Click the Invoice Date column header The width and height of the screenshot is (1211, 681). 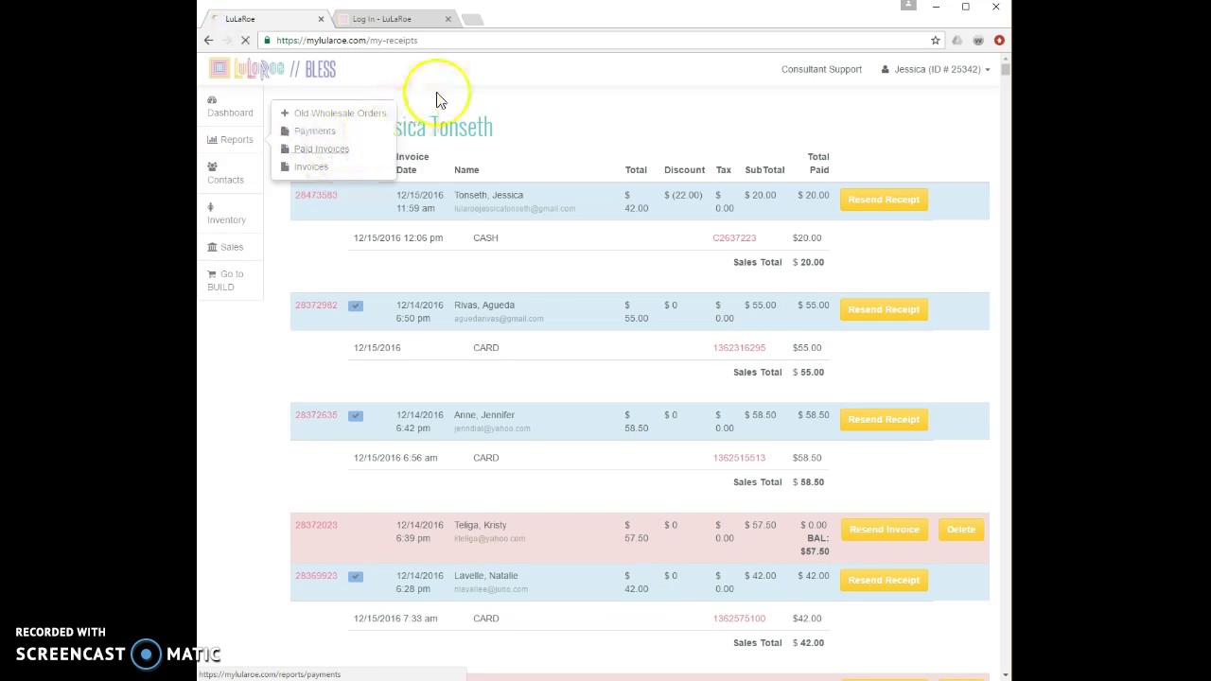coord(412,164)
